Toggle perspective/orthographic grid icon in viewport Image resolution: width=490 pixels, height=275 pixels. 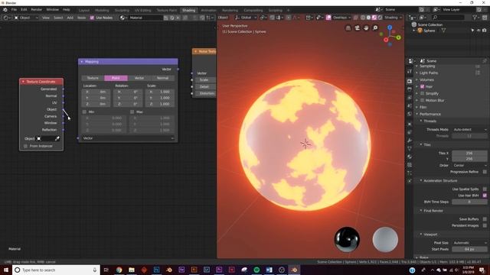(348, 28)
